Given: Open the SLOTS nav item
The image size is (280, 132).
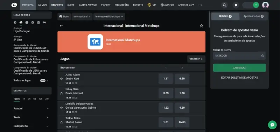Looking at the screenshot, I should pos(71,5).
